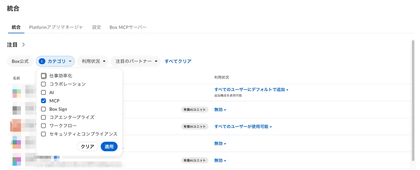Click the blue category count badge
Viewport: 420px width, 170px height.
[42, 61]
